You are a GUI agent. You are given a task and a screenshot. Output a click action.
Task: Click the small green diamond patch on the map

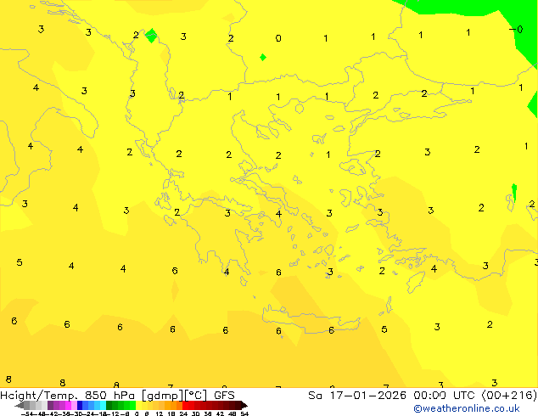[263, 57]
